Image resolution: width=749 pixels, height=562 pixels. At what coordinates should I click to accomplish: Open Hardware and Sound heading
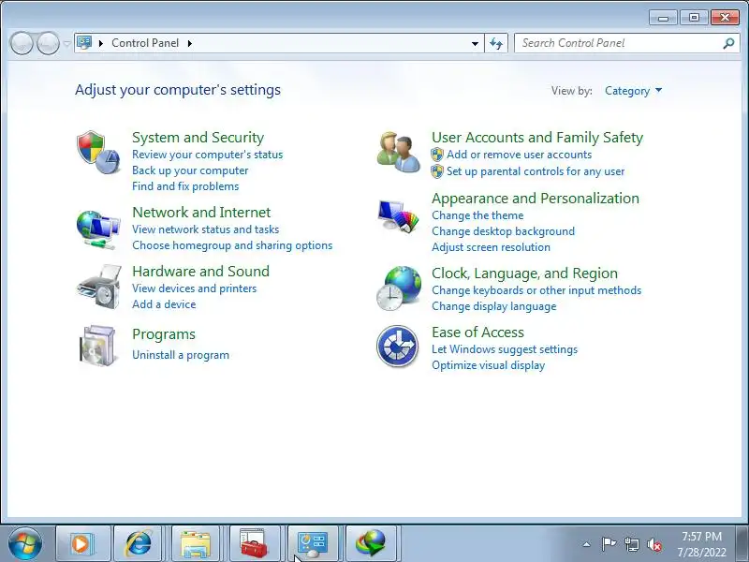pyautogui.click(x=200, y=272)
